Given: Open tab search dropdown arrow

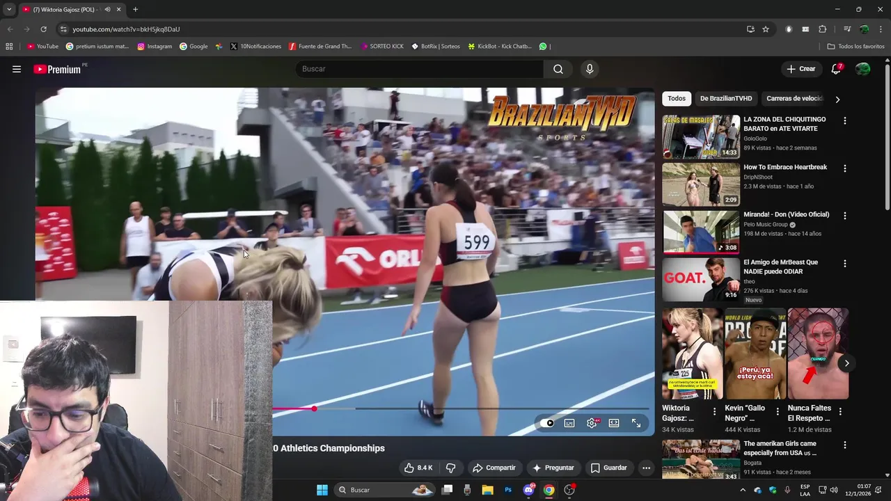Looking at the screenshot, I should (x=9, y=10).
